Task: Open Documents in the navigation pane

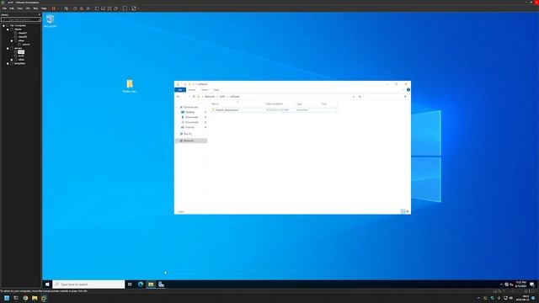Action: pyautogui.click(x=191, y=122)
